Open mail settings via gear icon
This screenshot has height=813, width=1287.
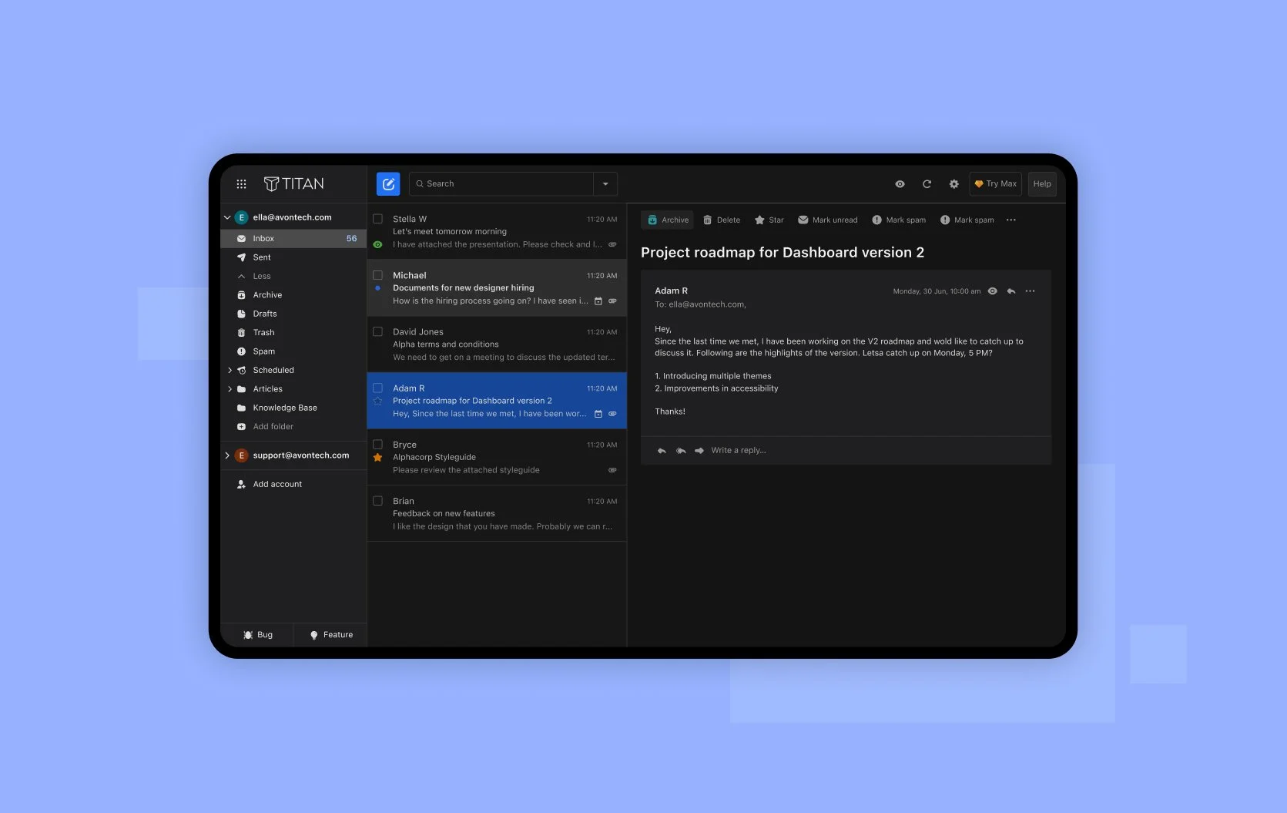[x=954, y=183]
